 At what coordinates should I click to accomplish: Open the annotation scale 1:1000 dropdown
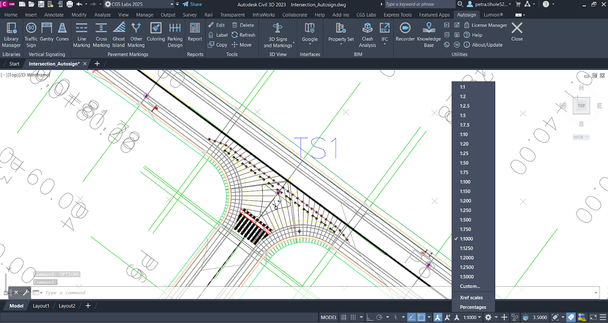(472, 317)
